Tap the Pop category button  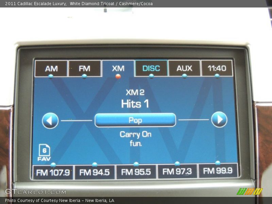135,120
